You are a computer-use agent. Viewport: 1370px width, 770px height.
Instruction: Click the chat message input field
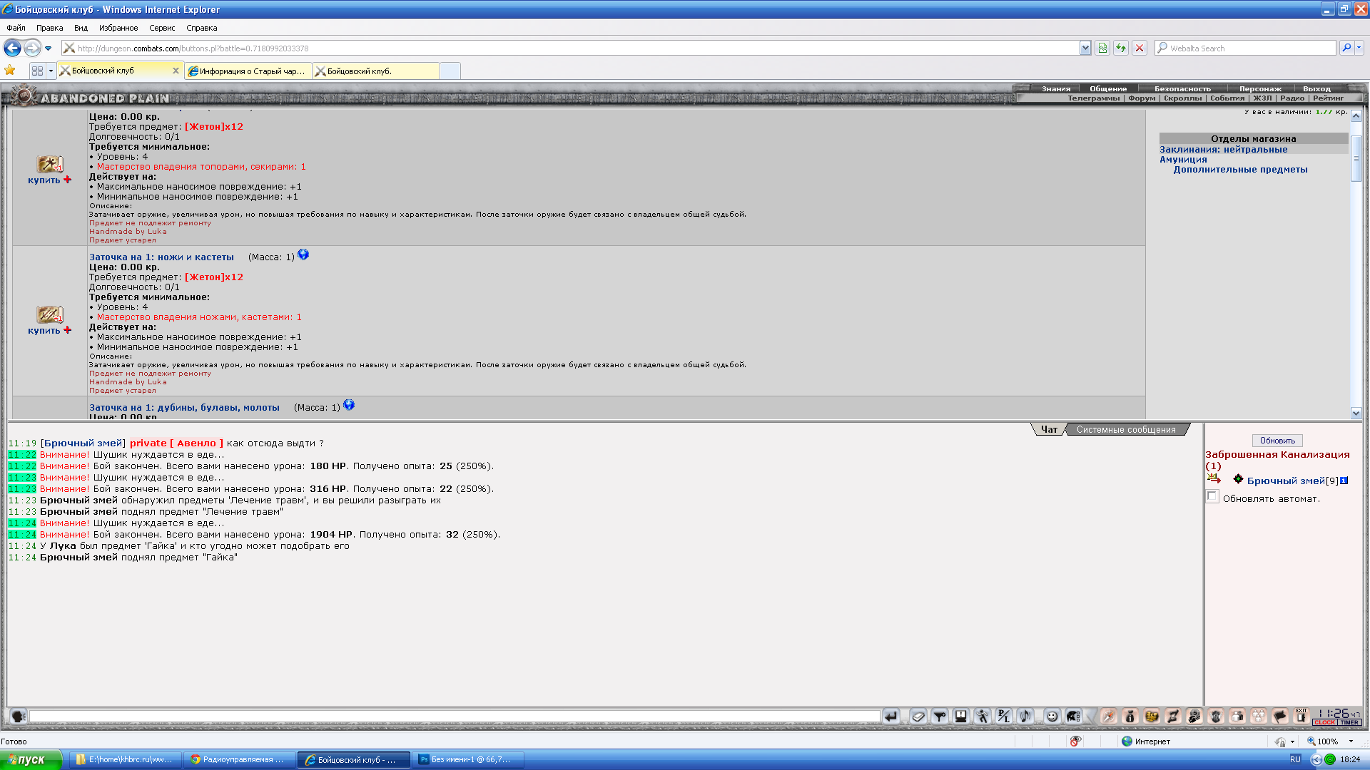455,716
